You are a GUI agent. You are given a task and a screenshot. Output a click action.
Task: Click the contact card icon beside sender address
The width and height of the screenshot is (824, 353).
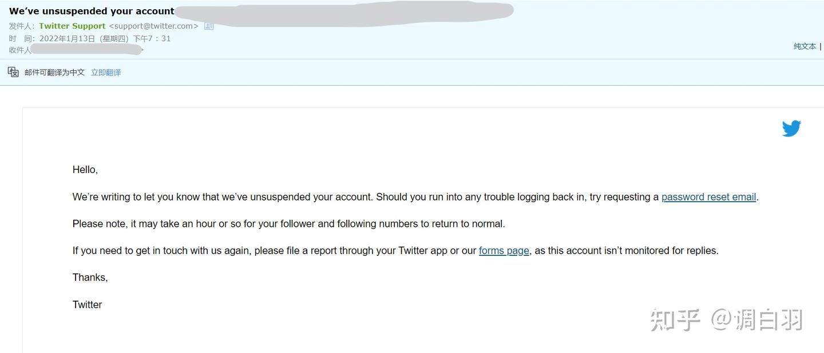point(209,26)
